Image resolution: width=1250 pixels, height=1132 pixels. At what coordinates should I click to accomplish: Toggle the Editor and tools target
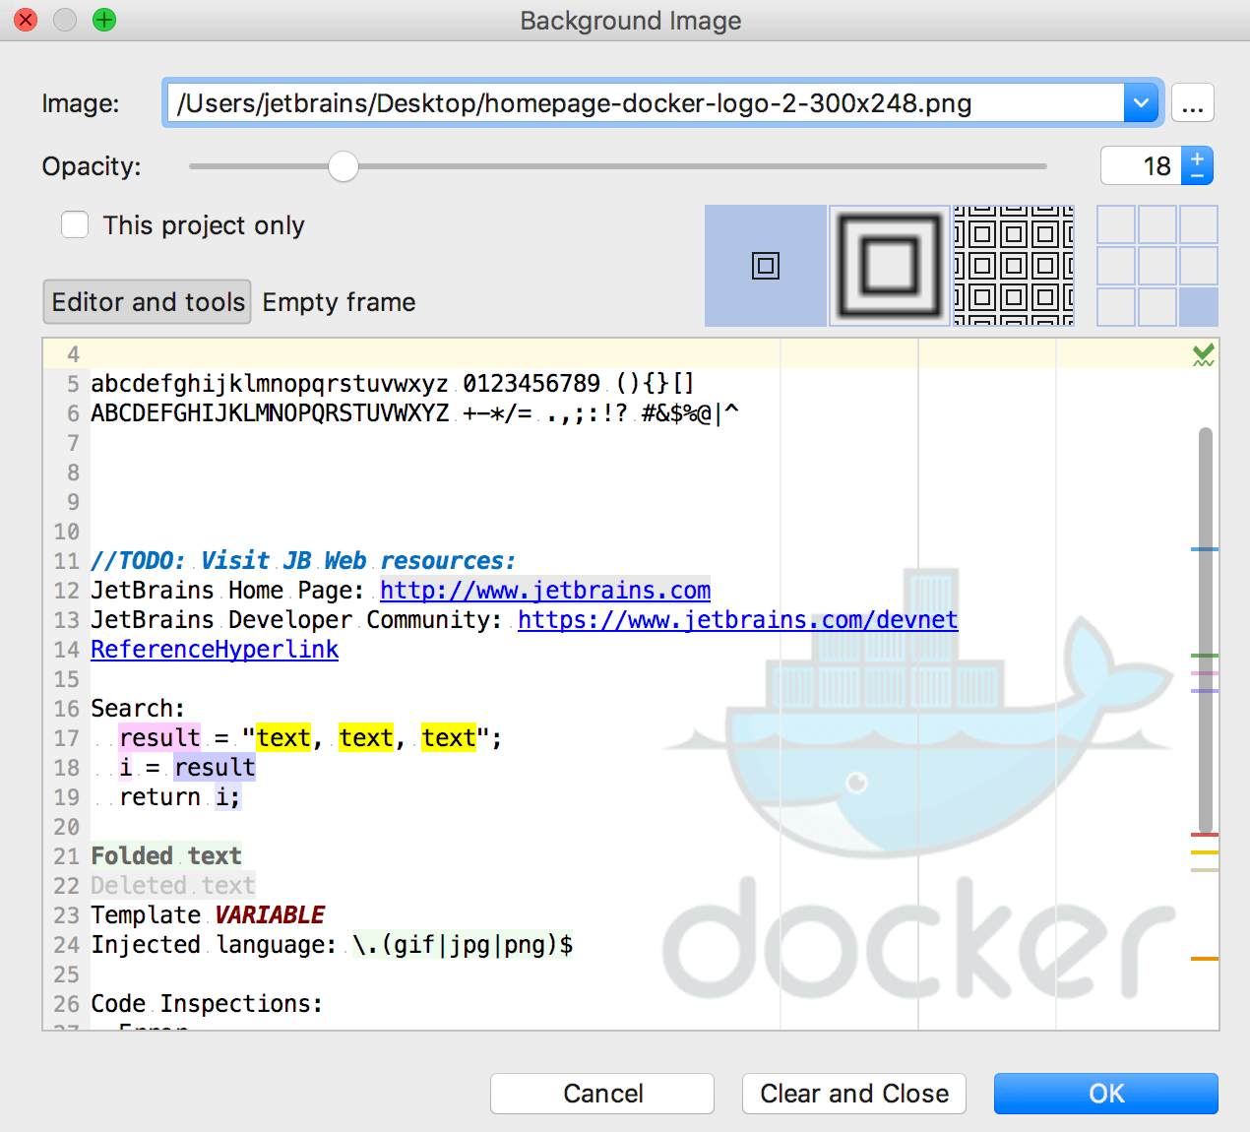148,301
